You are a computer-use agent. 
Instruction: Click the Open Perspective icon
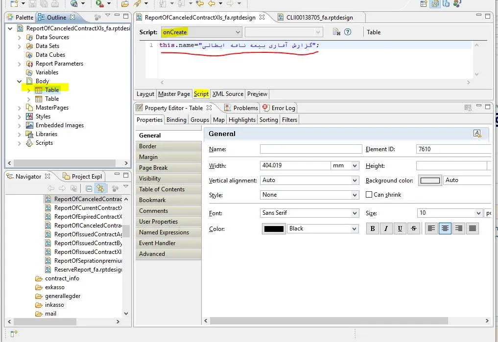424,3
